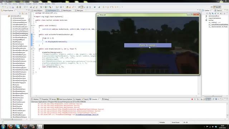Open the Data Source Explorer tab

64,99
